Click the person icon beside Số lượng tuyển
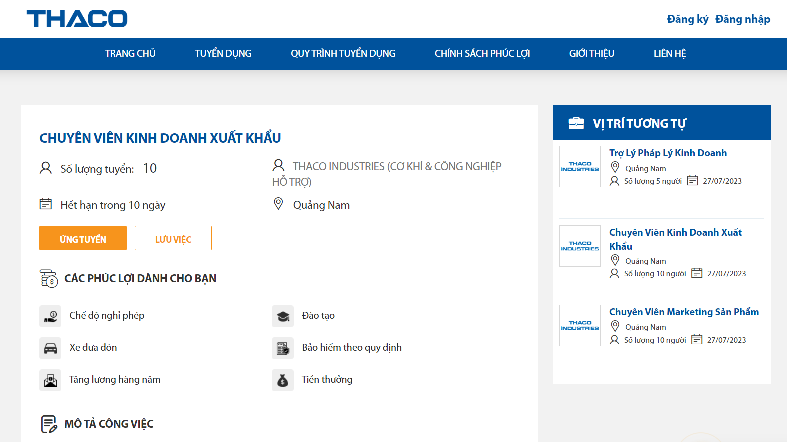Viewport: 787px width, 442px height. pos(46,168)
